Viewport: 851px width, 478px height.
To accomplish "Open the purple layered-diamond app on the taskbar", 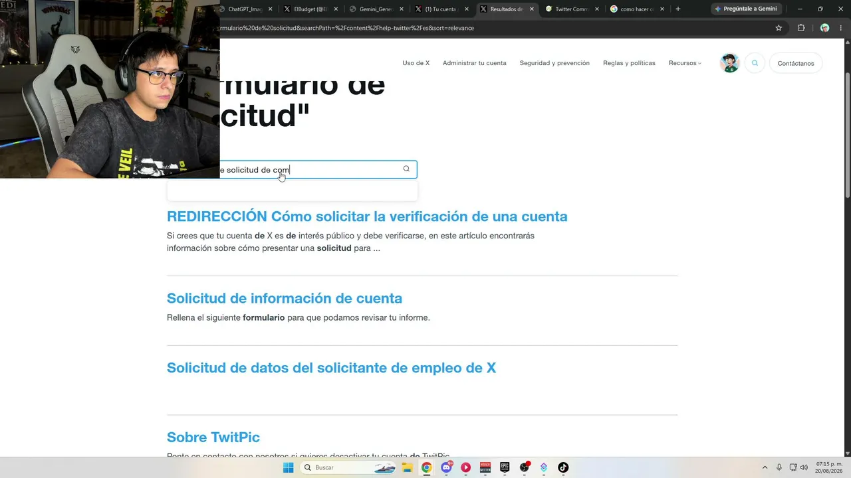I will point(544,467).
